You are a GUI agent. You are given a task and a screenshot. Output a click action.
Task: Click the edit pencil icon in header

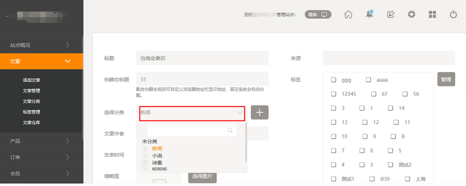coord(391,14)
